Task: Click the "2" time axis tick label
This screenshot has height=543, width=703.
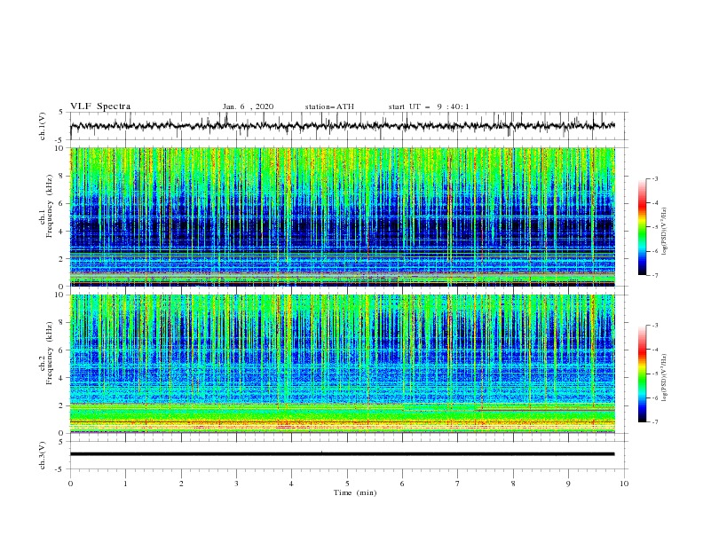Action: pos(181,484)
